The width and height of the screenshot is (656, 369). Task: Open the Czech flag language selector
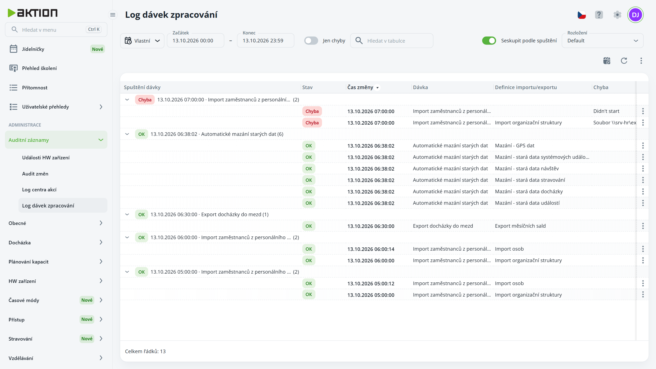coord(582,15)
